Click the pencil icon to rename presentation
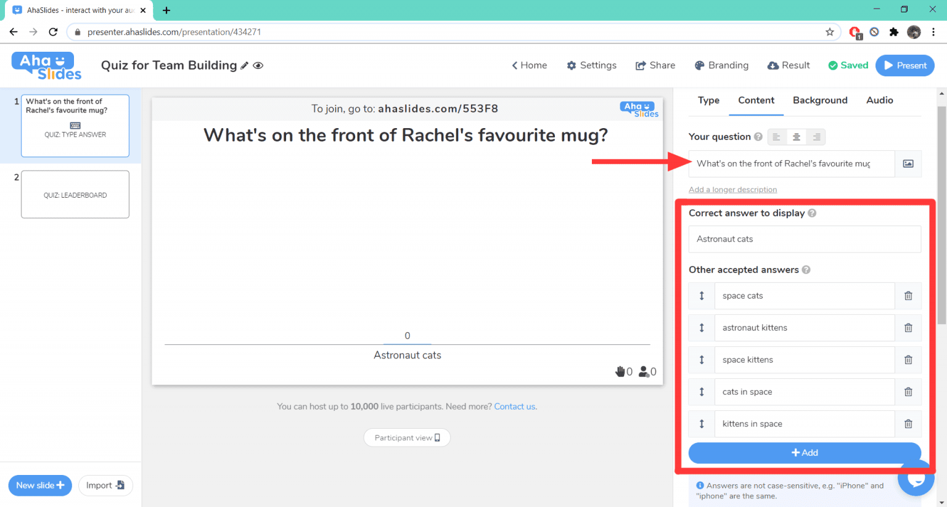The height and width of the screenshot is (507, 947). [245, 66]
